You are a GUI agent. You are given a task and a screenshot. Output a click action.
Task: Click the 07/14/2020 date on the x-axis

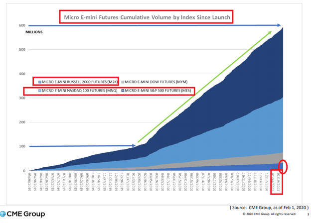tap(202, 182)
